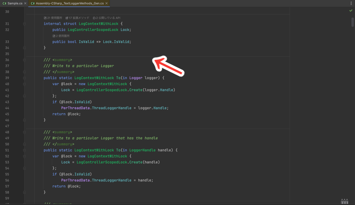This screenshot has width=355, height=205.
Task: Click the comment fold end marker at line 50
Action: [24, 144]
